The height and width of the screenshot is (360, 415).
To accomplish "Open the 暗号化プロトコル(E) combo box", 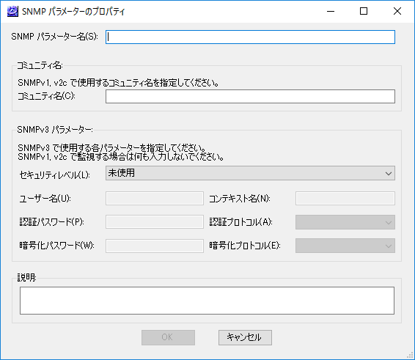I will (345, 246).
